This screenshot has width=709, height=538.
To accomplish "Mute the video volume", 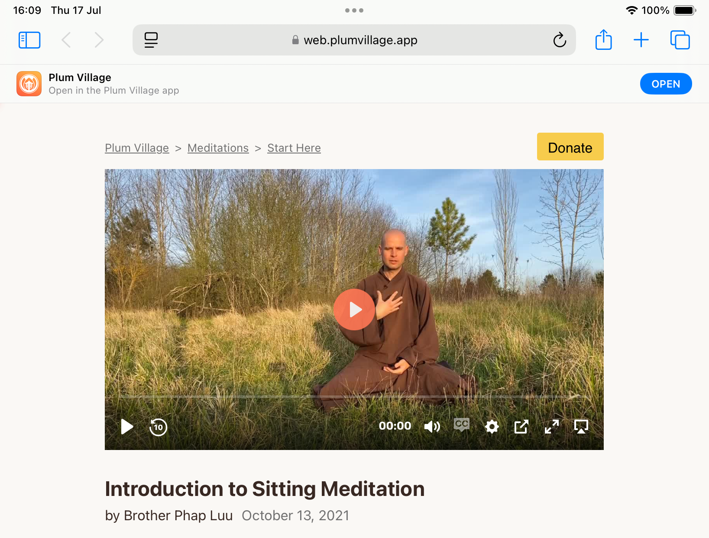I will click(x=432, y=427).
